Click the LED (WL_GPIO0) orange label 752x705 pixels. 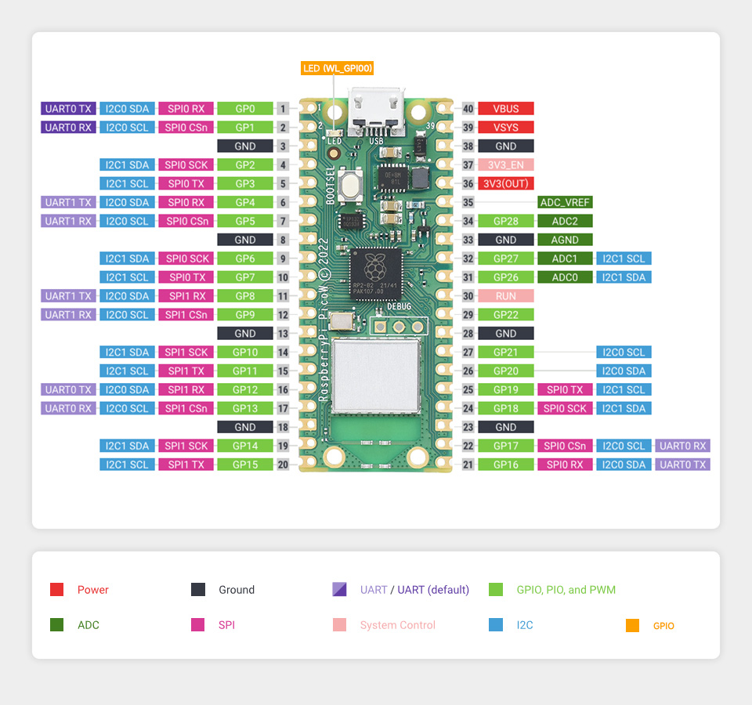337,68
